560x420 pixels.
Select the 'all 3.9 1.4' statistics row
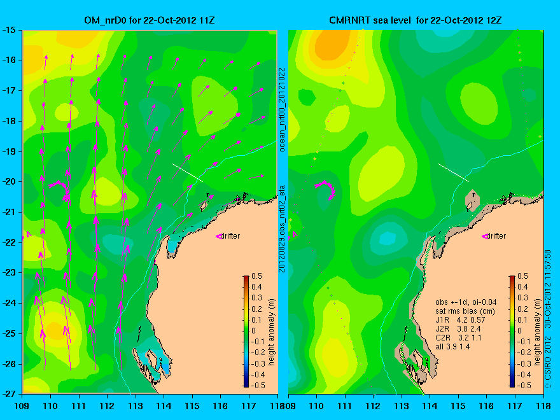pyautogui.click(x=452, y=347)
